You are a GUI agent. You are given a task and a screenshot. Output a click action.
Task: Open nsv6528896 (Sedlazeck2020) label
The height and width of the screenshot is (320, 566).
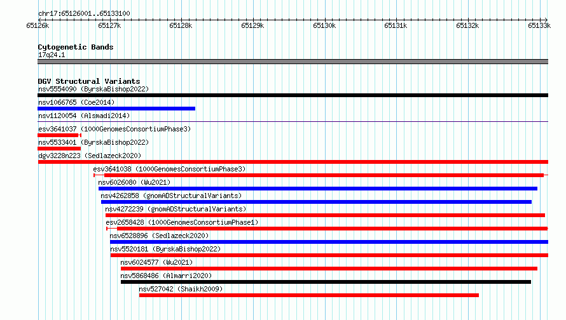pyautogui.click(x=159, y=236)
